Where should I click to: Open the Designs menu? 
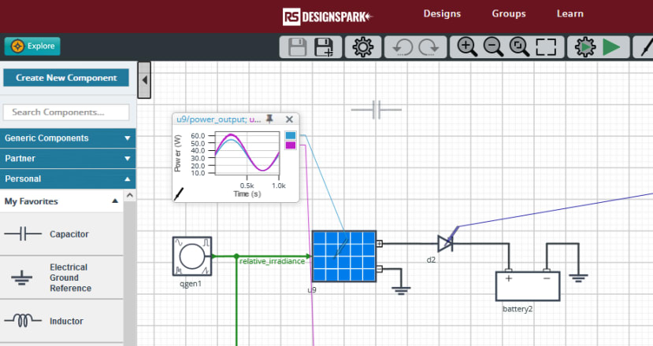point(442,13)
